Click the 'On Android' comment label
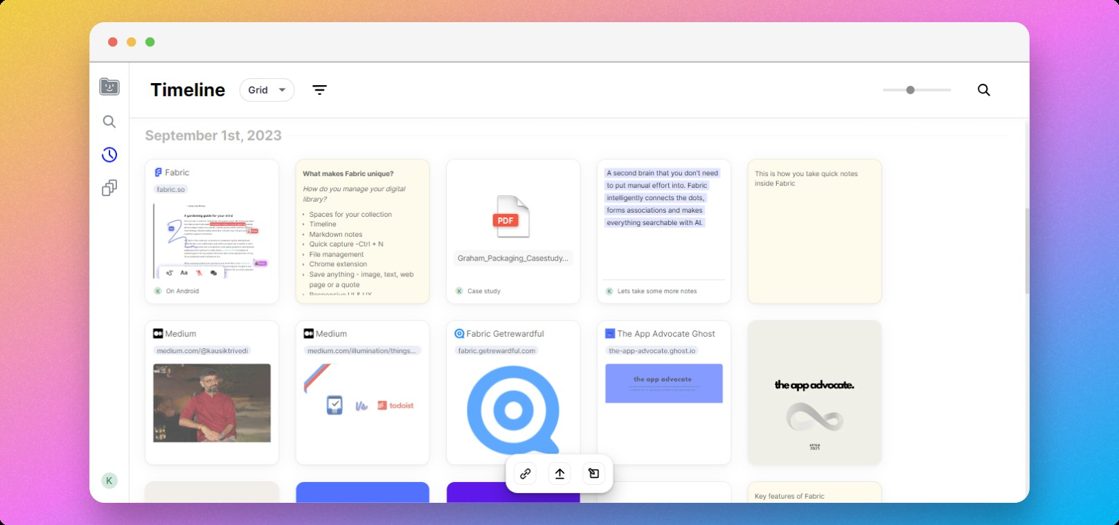The image size is (1119, 525). tap(182, 291)
